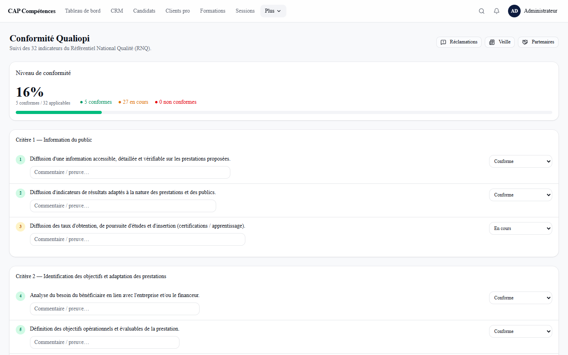Navigate to Candidats

(x=144, y=11)
